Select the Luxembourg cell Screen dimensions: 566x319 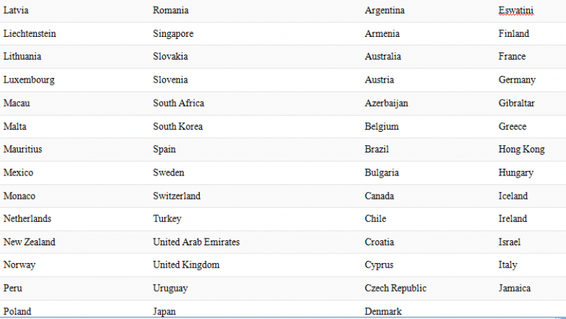pyautogui.click(x=29, y=80)
